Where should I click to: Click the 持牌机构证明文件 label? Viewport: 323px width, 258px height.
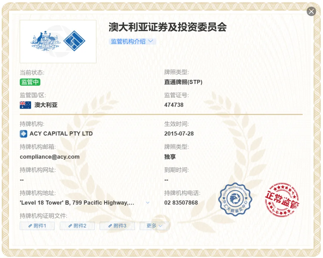43,216
